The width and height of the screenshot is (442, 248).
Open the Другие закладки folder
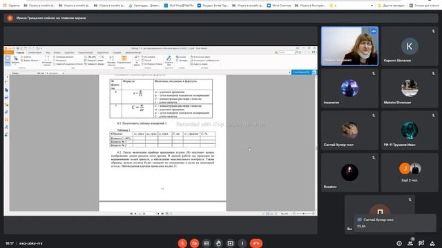point(392,6)
